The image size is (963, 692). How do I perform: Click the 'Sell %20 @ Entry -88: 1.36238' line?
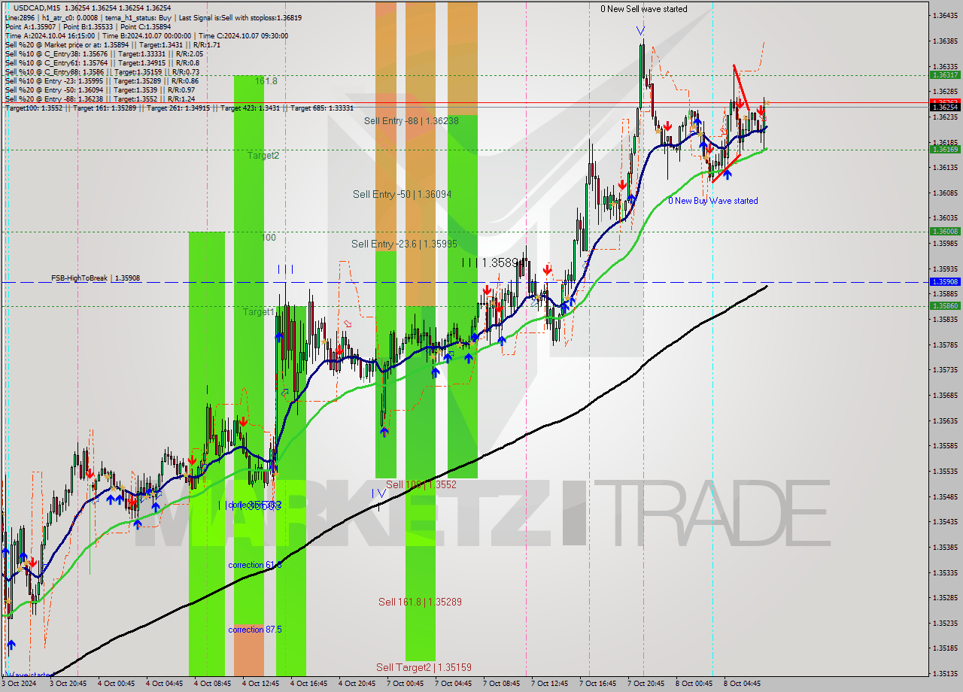tap(100, 99)
